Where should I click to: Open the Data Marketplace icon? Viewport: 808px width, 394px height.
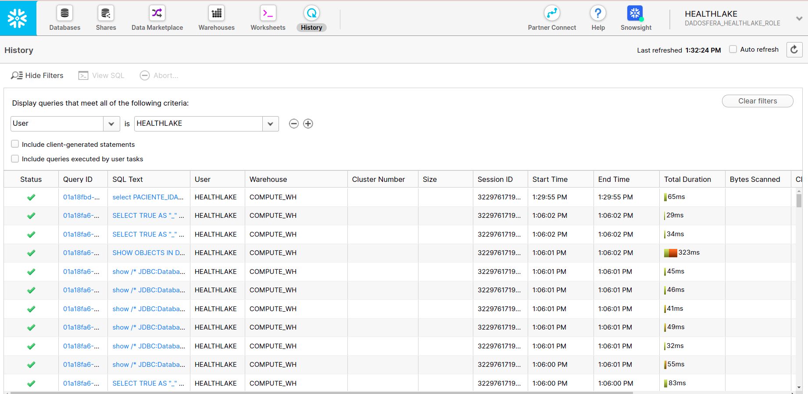point(157,13)
